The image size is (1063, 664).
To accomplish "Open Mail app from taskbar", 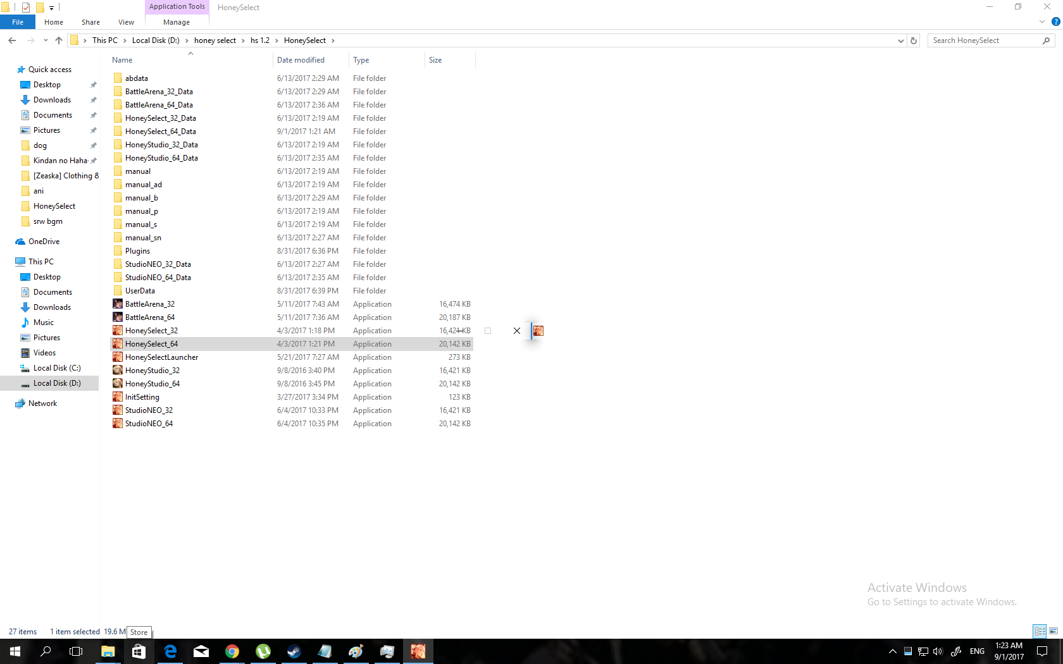I will click(x=201, y=651).
